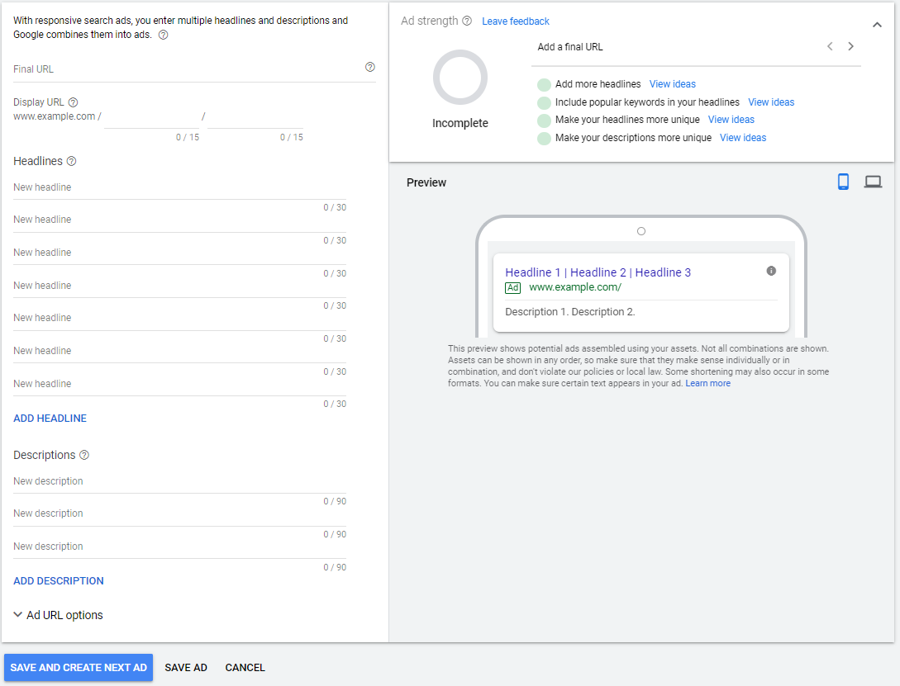Click the Headlines help icon
The image size is (900, 686).
click(71, 161)
